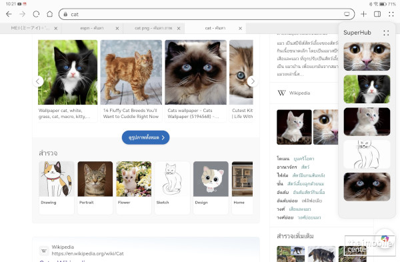Select SuperHub black and white kitten thumbnail

coord(367,89)
